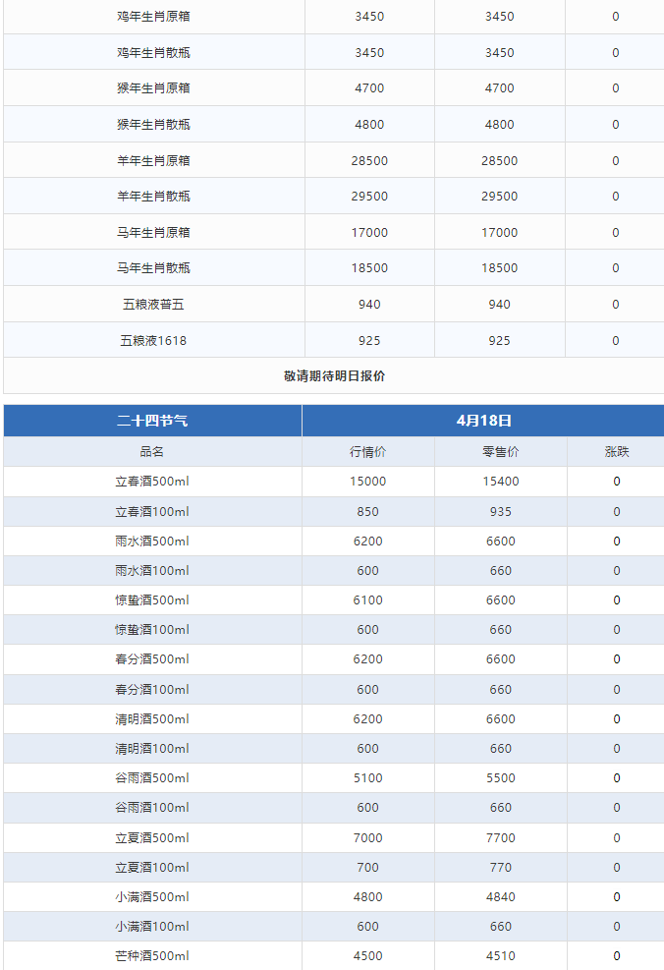664x970 pixels.
Task: Select the 谷雨酒100ml product name
Action: 152,808
